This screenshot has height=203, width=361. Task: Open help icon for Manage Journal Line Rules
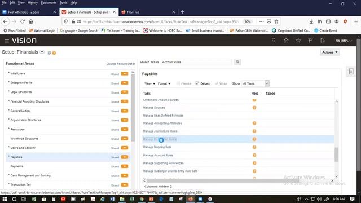click(254, 131)
